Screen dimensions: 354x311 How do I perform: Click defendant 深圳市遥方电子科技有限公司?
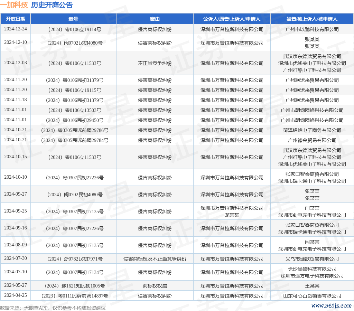[x=312, y=276]
